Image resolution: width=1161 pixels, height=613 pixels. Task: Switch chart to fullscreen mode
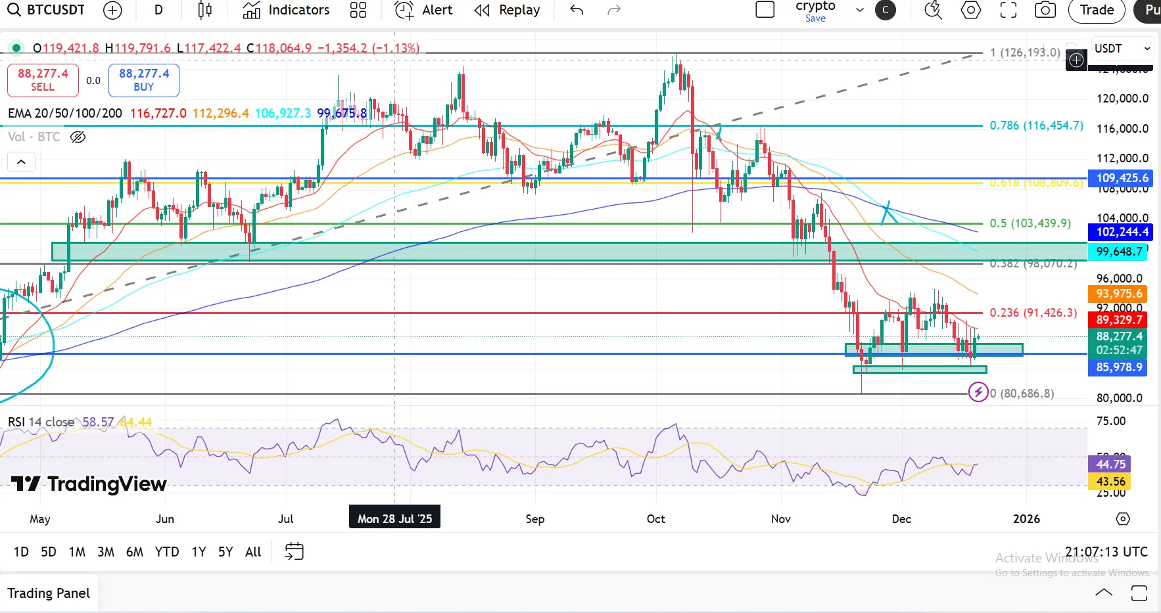point(1008,10)
